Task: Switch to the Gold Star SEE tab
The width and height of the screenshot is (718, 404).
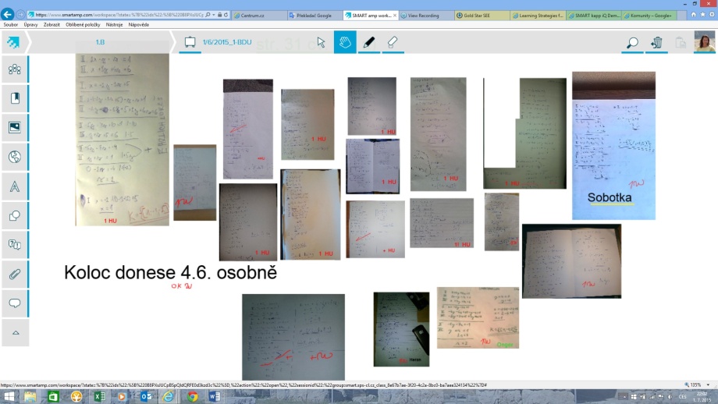Action: click(x=482, y=15)
